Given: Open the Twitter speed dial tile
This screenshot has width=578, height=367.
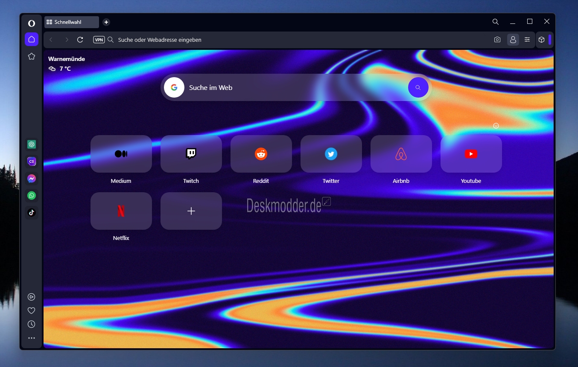Looking at the screenshot, I should [331, 154].
